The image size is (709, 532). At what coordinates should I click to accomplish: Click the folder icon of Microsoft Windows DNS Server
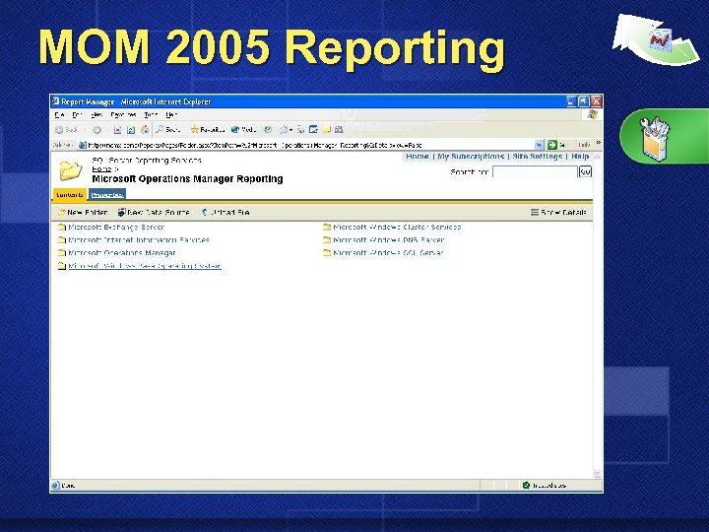pyautogui.click(x=327, y=239)
